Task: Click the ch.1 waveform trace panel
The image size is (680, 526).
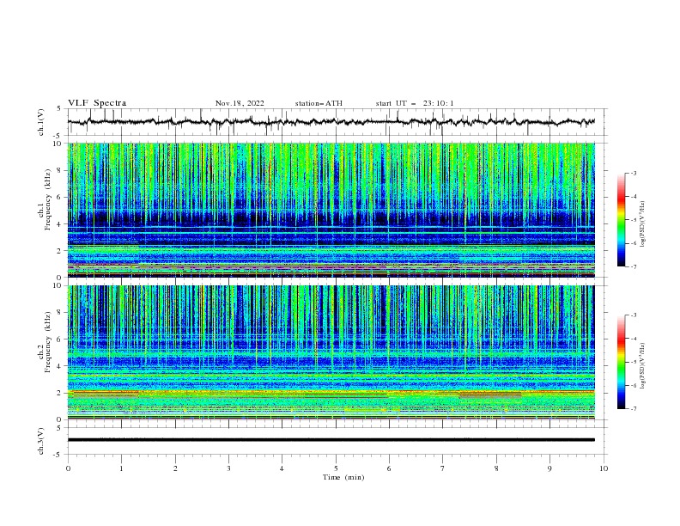Action: tap(337, 122)
